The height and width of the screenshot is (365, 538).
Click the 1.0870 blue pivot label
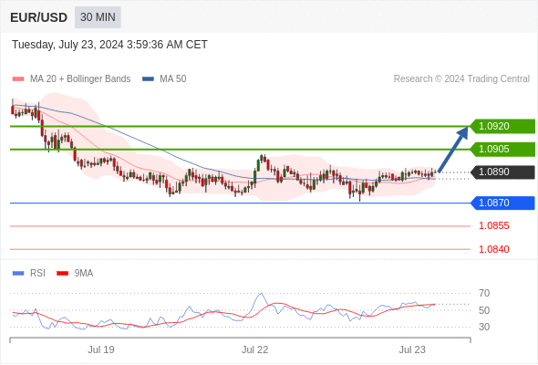point(502,203)
